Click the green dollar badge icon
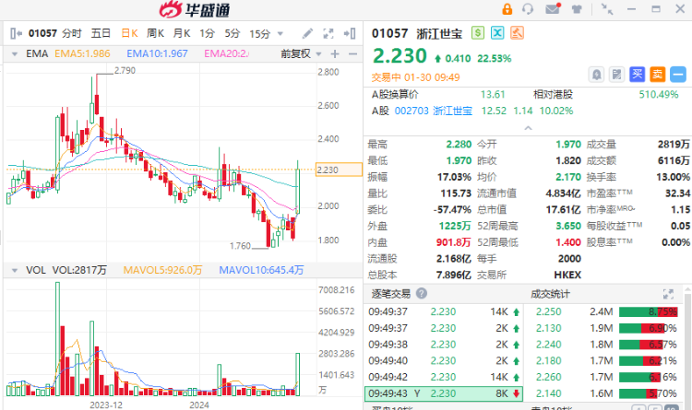Image resolution: width=692 pixels, height=410 pixels. point(478,32)
